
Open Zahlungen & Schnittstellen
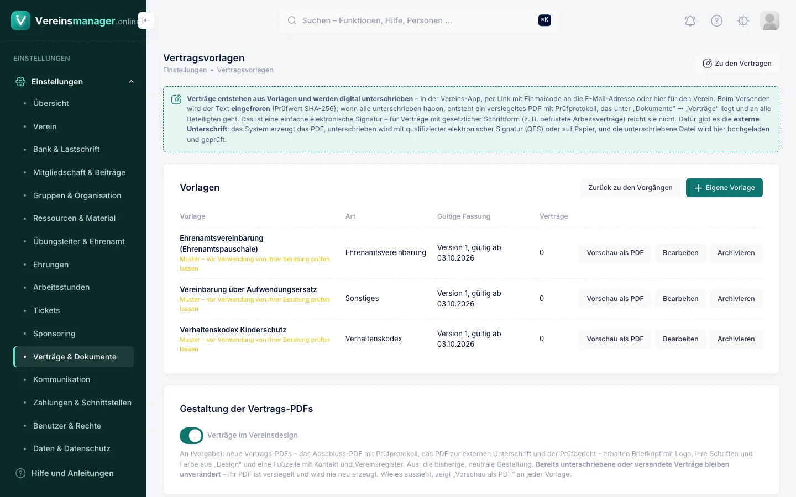pos(74,403)
